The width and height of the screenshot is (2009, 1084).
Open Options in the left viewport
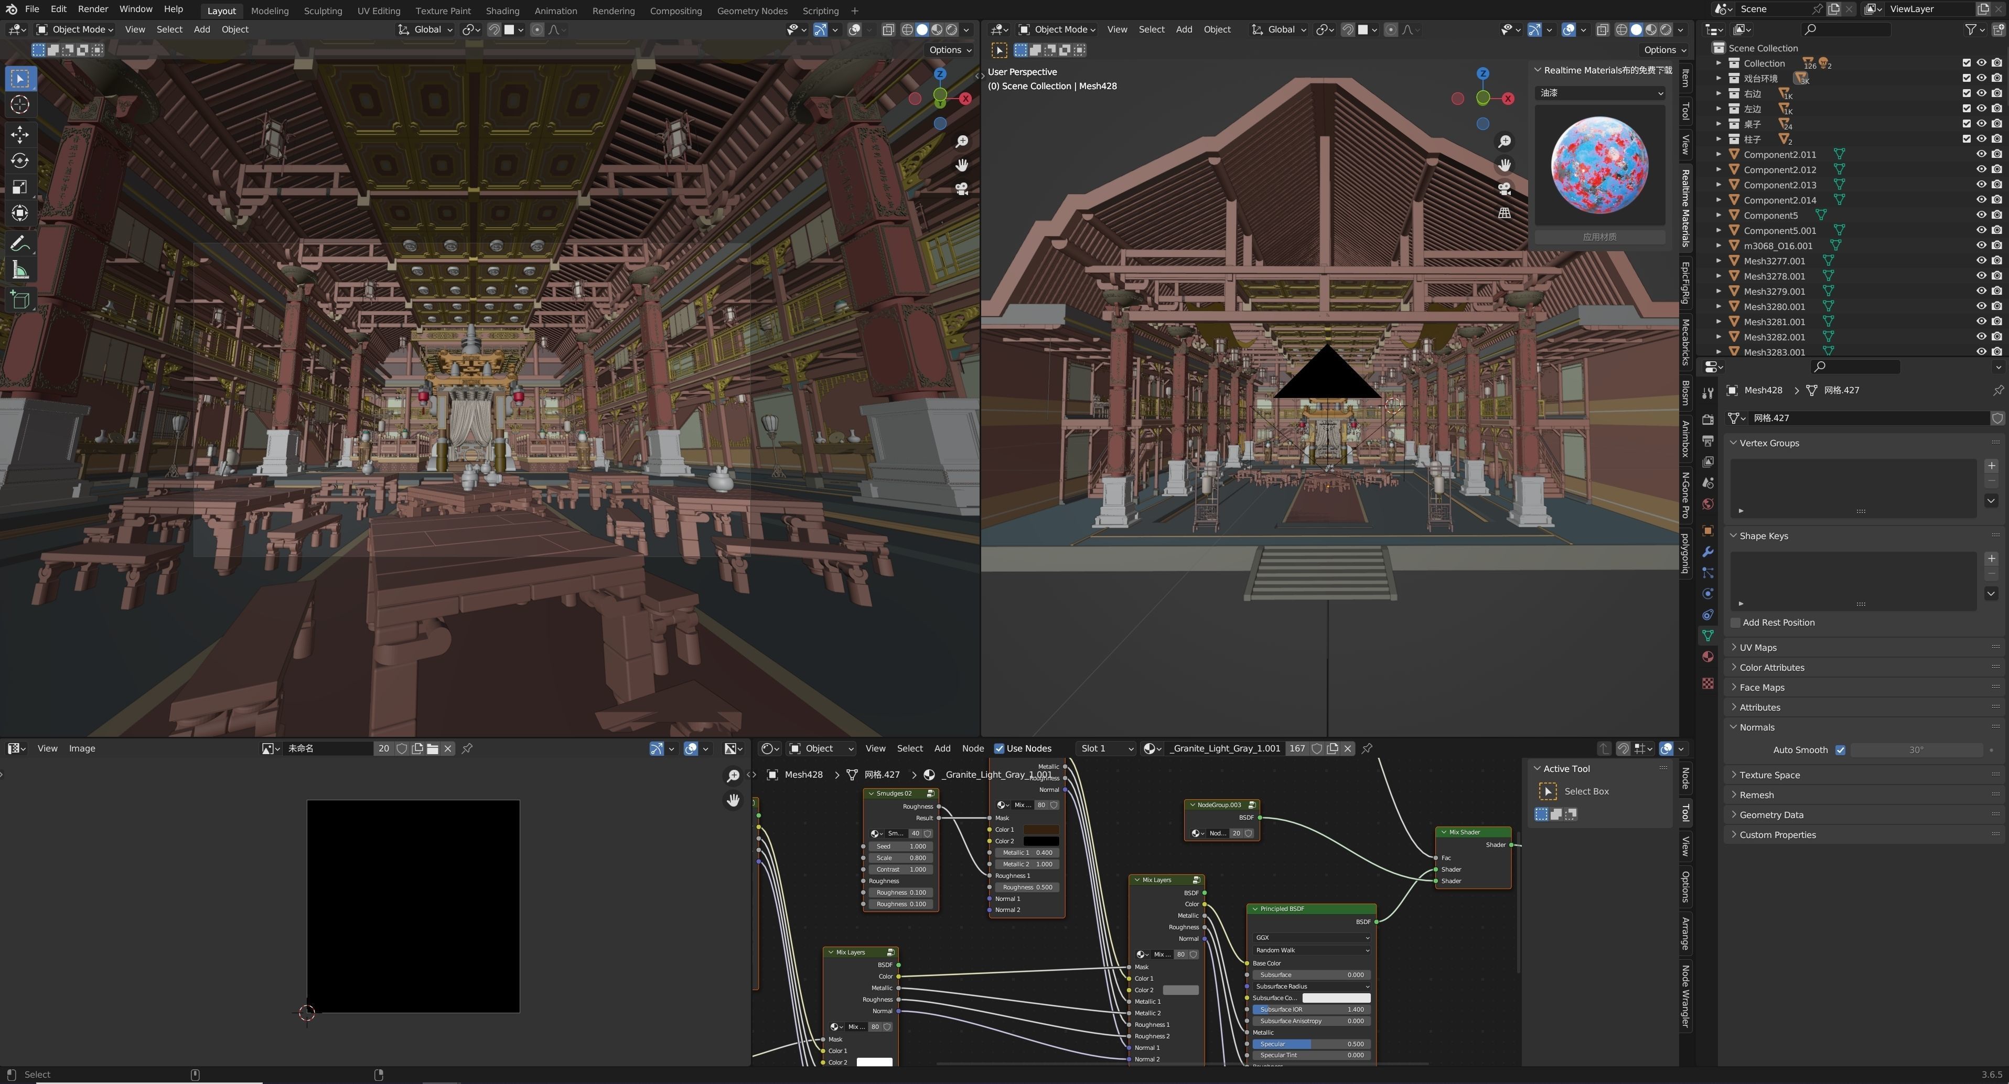click(x=950, y=50)
